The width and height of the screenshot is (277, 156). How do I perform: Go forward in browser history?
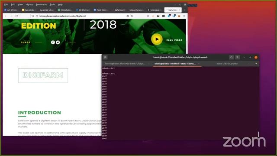click(12, 16)
